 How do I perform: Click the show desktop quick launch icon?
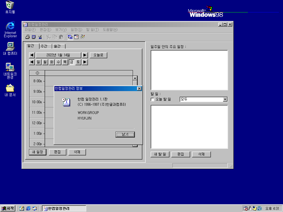(35, 208)
